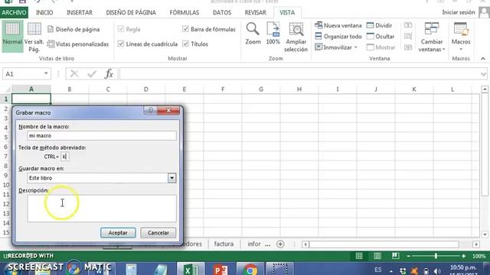Open the FÓRMULAS tab
This screenshot has height=275, width=490.
click(x=184, y=13)
